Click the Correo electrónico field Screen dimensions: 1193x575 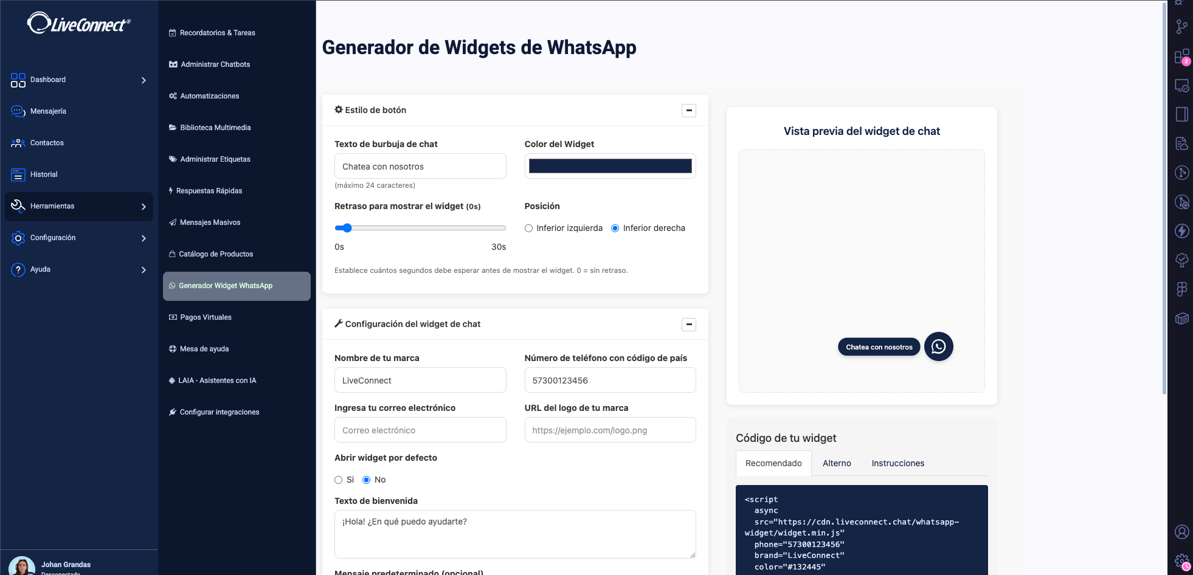pyautogui.click(x=420, y=430)
